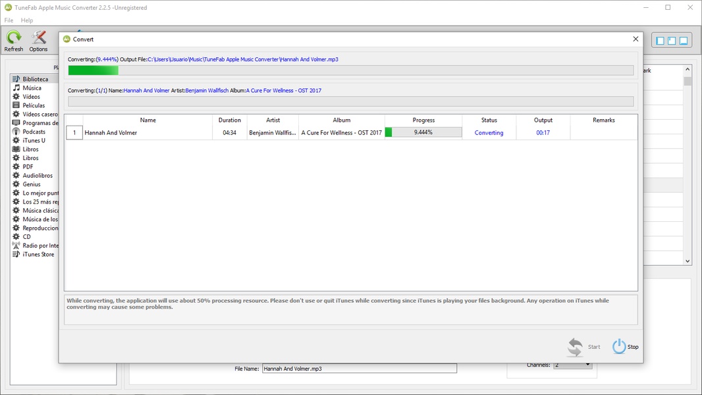
Task: Open the Channels dropdown in main window
Action: coord(573,365)
